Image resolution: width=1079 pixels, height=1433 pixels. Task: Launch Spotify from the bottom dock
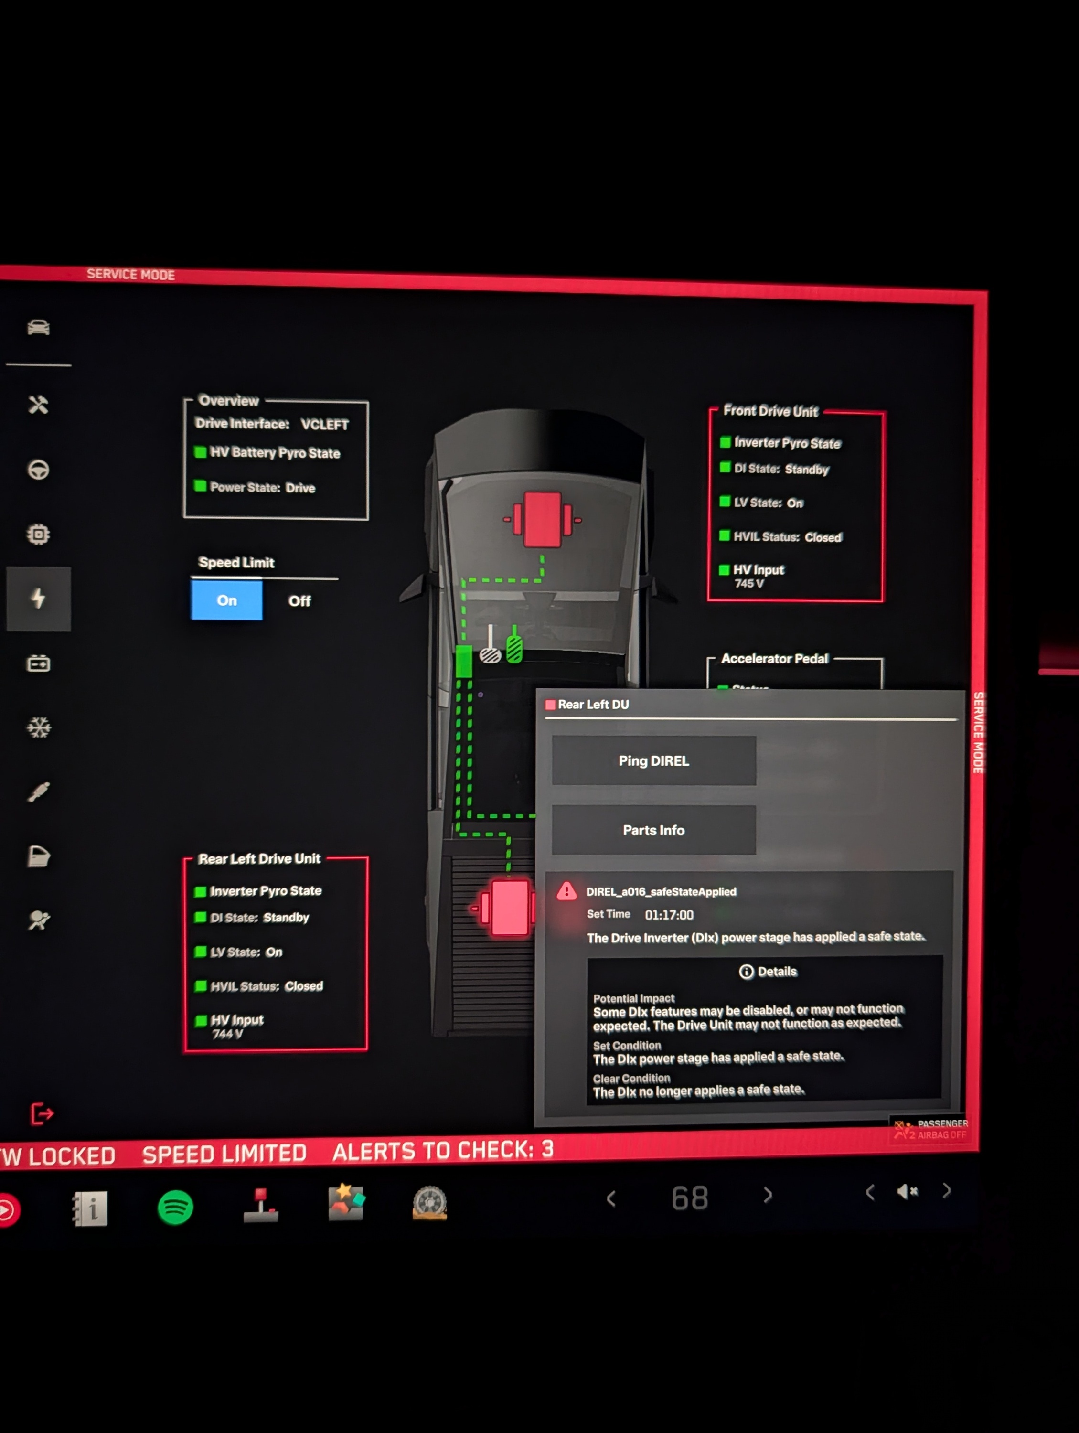pos(175,1208)
